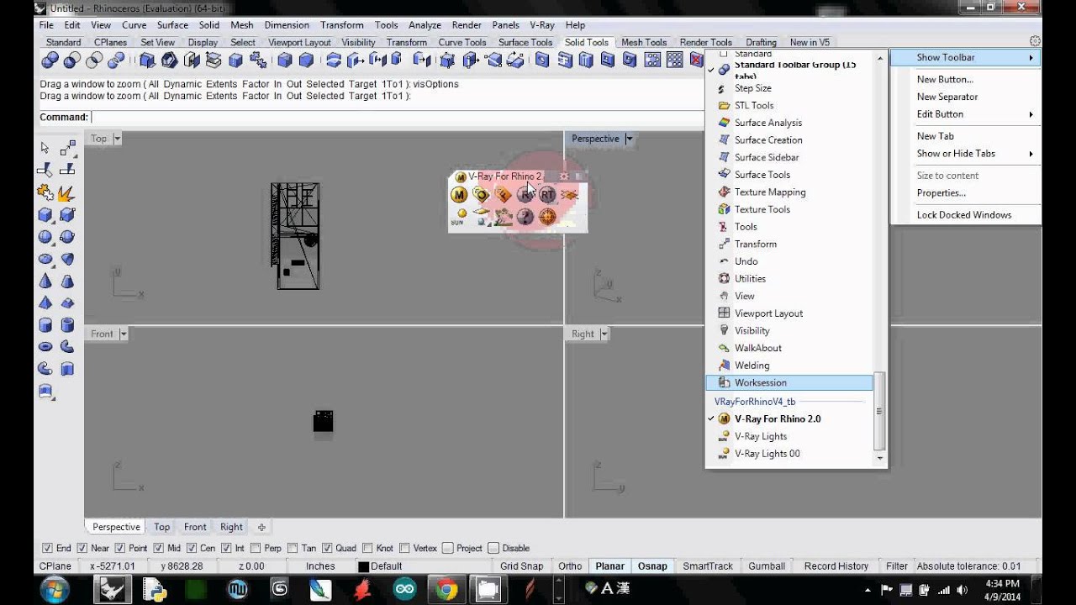This screenshot has width=1076, height=605.
Task: Expand the Show or Hide Tabs submenu
Action: [x=966, y=154]
